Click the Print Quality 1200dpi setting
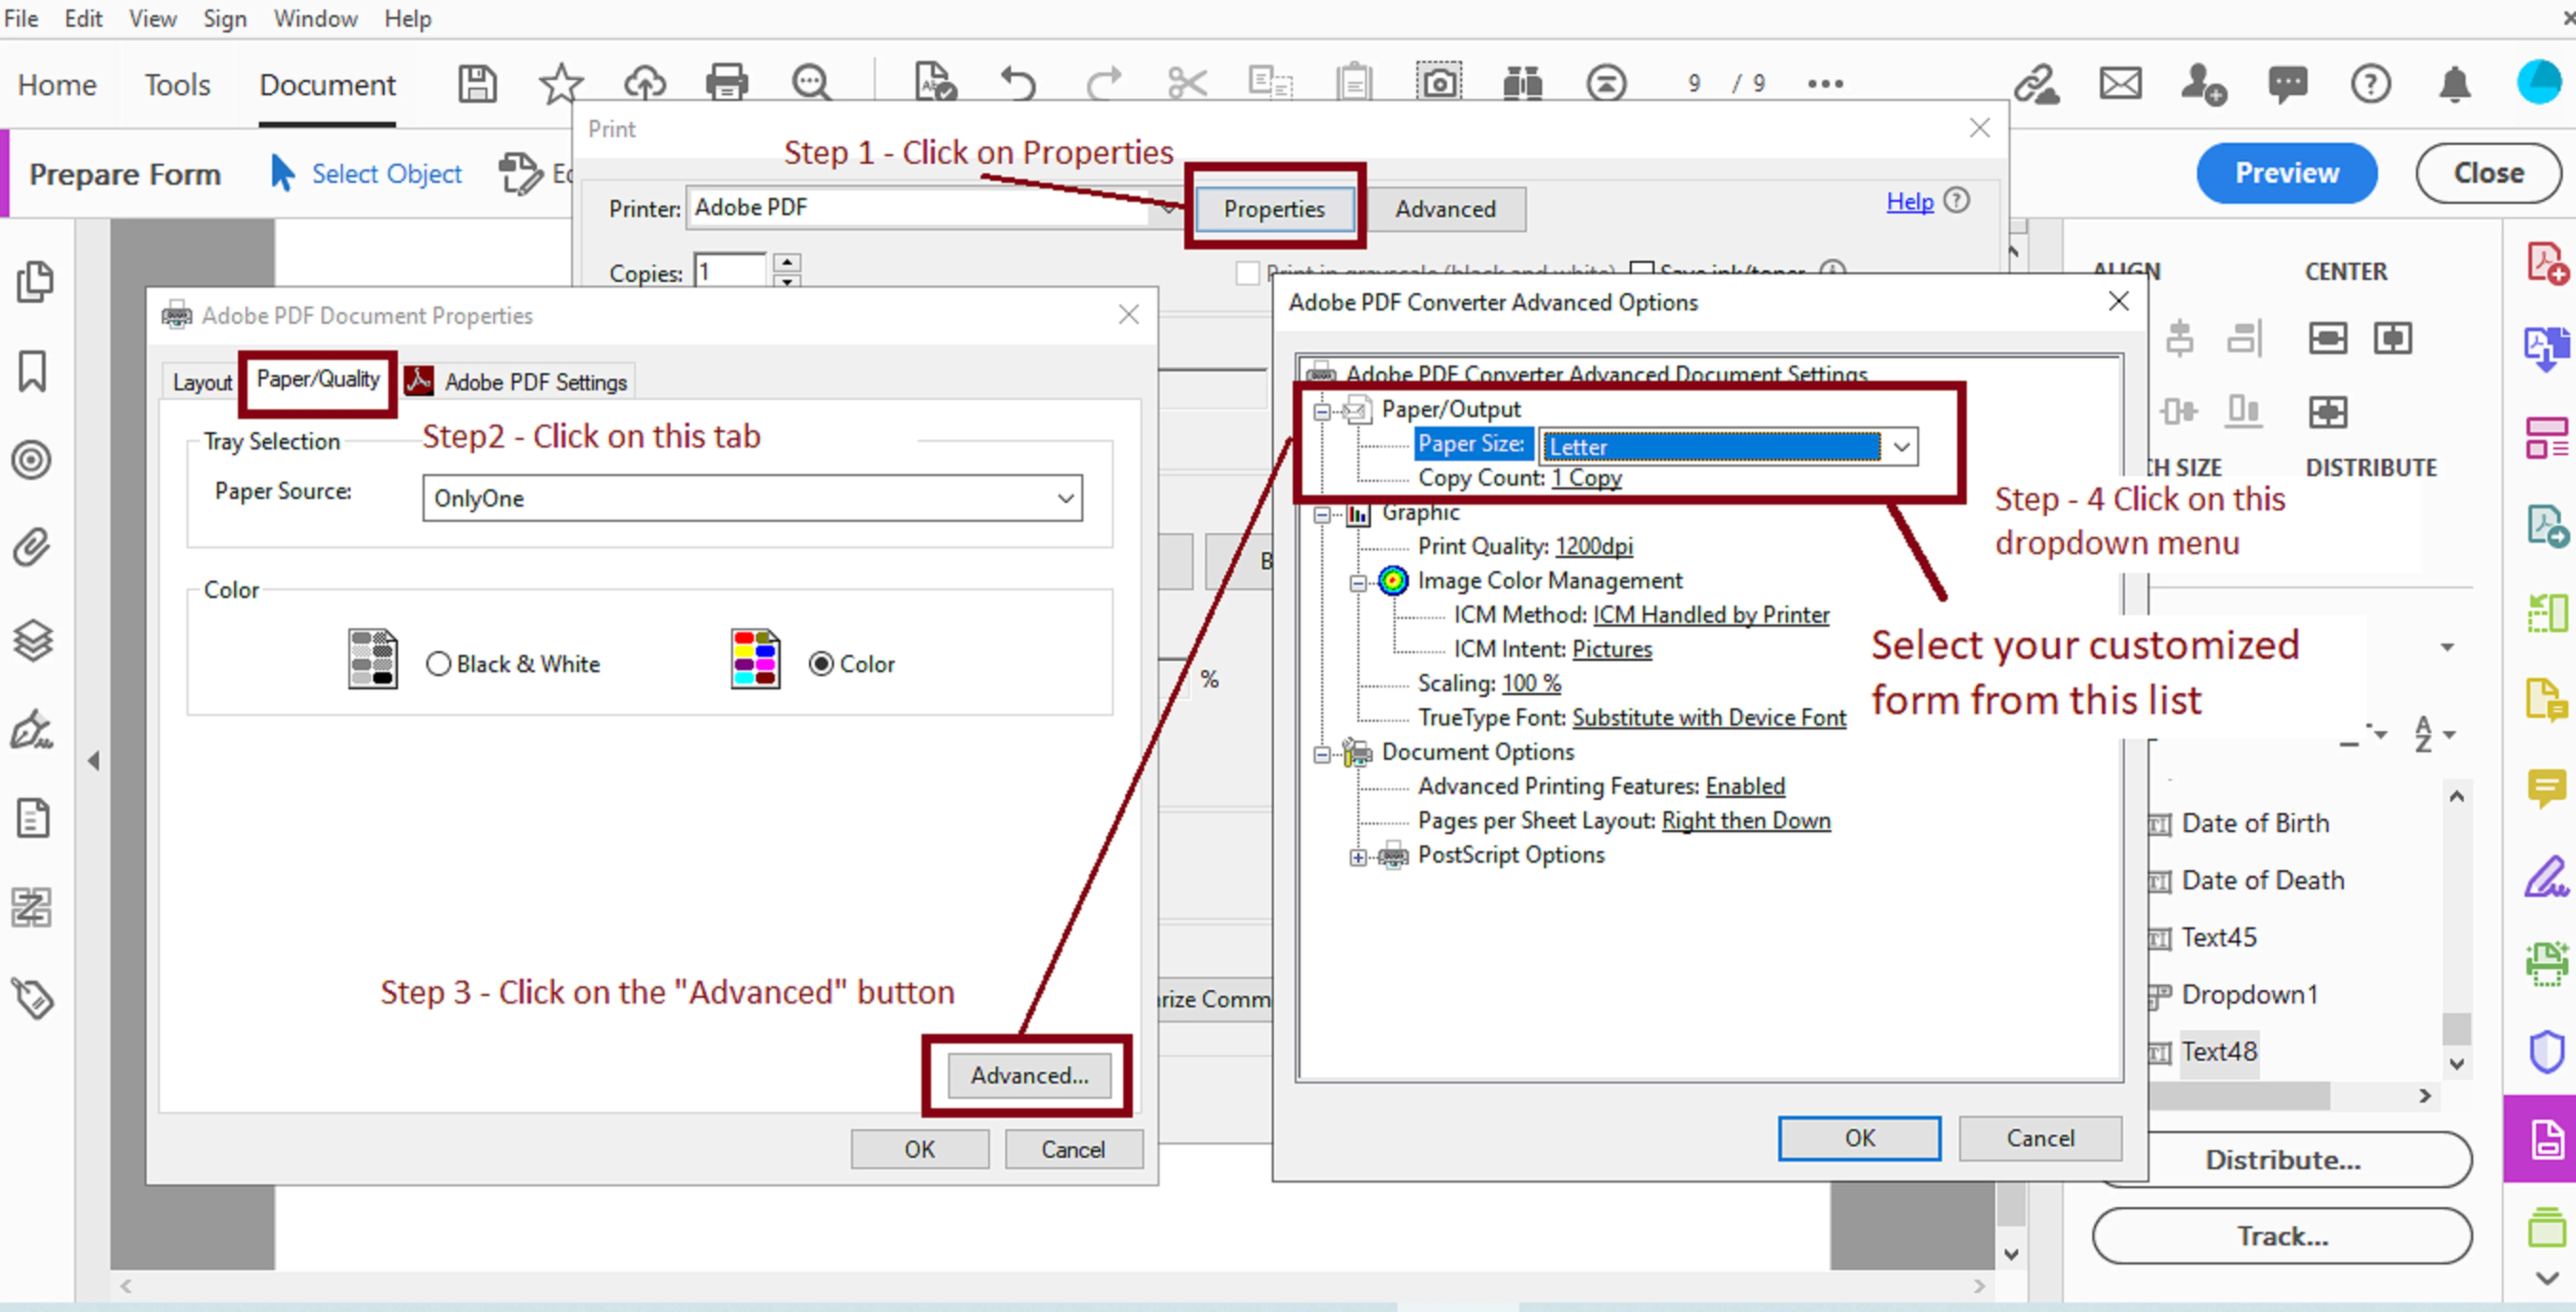 [x=1593, y=546]
